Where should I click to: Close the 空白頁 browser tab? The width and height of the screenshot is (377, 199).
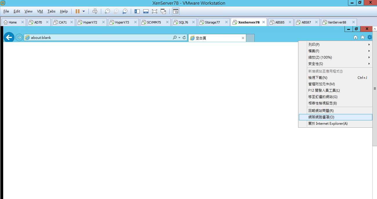tap(243, 38)
